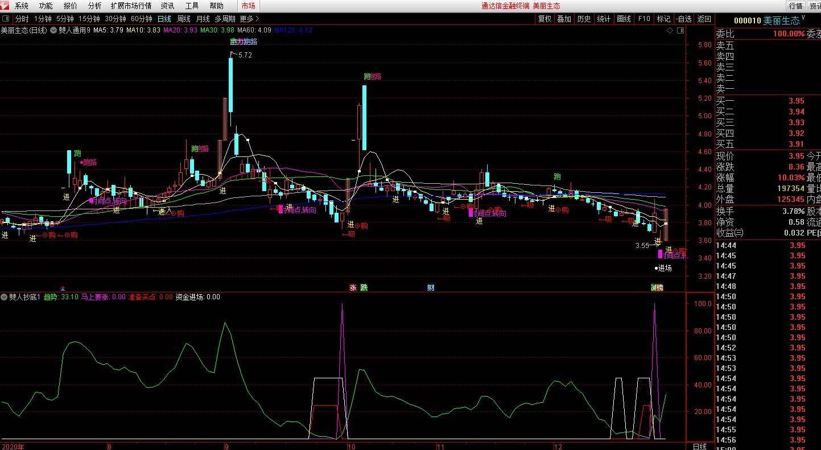Click the red TDX logo icon

tap(5, 6)
